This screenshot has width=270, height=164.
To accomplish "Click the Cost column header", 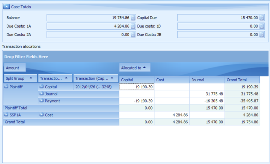I will pyautogui.click(x=172, y=80).
